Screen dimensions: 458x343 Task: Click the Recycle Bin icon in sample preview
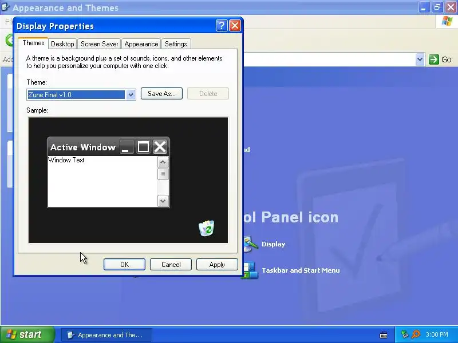(x=207, y=228)
